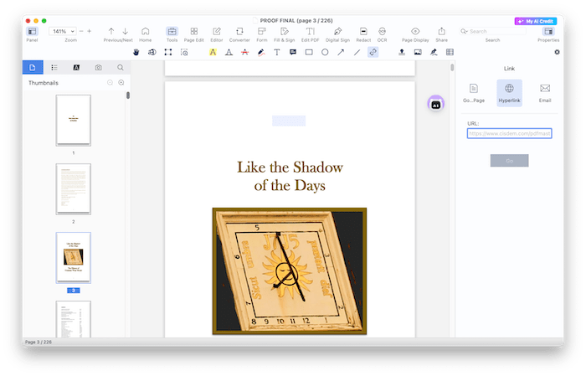
Task: Open Fill & Sign
Action: pos(285,31)
